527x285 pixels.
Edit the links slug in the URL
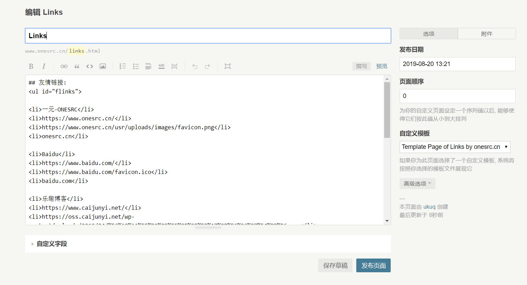tap(76, 51)
